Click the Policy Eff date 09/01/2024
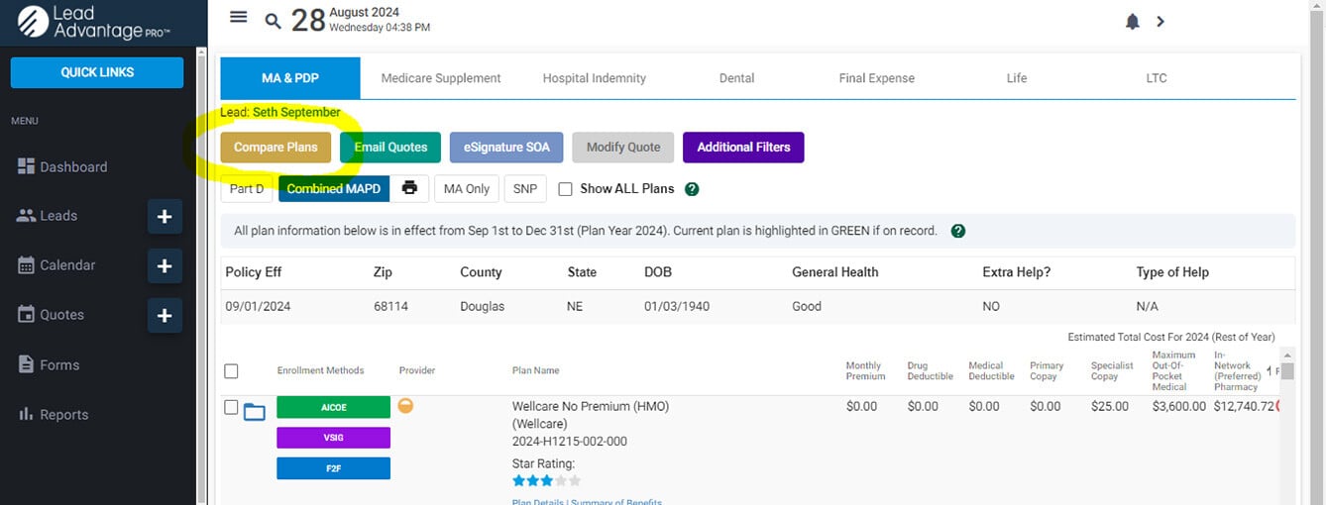 click(258, 306)
